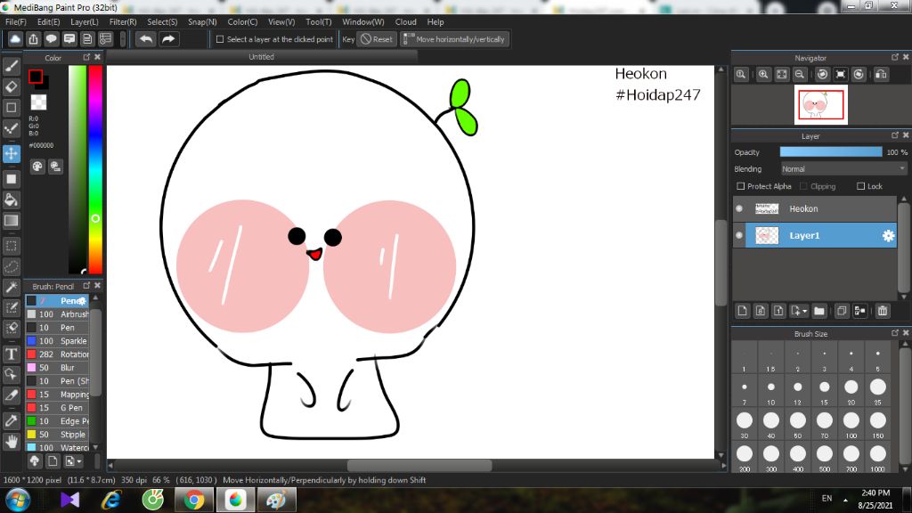Adjust the layer Opacity slider
The width and height of the screenshot is (912, 513).
pyautogui.click(x=831, y=151)
